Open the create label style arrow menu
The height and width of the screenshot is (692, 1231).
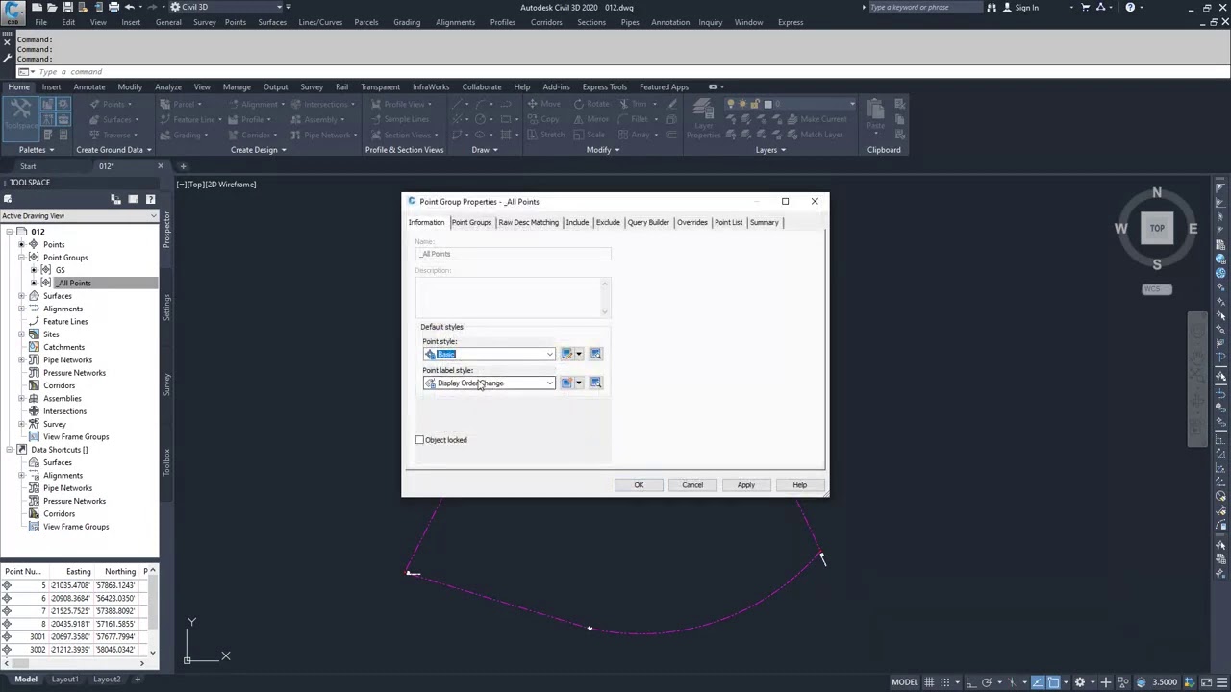tap(579, 383)
